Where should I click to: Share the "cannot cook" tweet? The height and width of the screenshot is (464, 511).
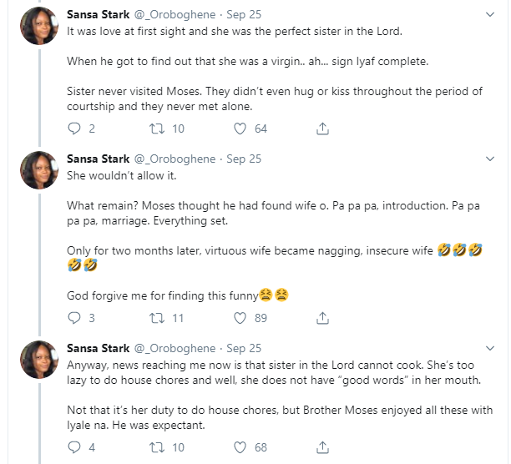pos(322,448)
